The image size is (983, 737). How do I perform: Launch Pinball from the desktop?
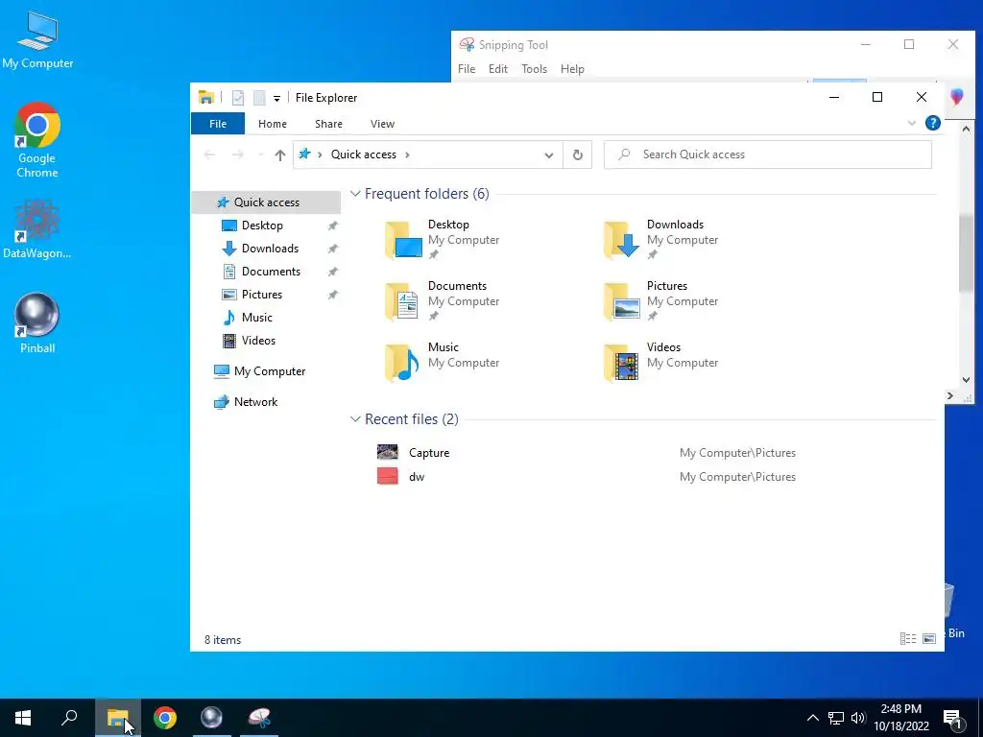coord(37,323)
